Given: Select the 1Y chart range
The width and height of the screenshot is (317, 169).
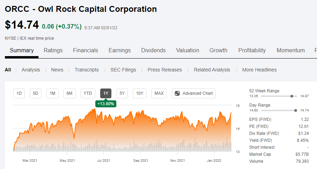Looking at the screenshot, I should [x=106, y=93].
